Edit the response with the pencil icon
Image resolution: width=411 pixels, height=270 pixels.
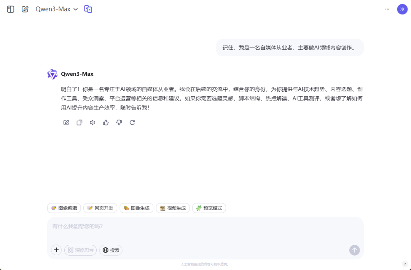click(x=66, y=122)
